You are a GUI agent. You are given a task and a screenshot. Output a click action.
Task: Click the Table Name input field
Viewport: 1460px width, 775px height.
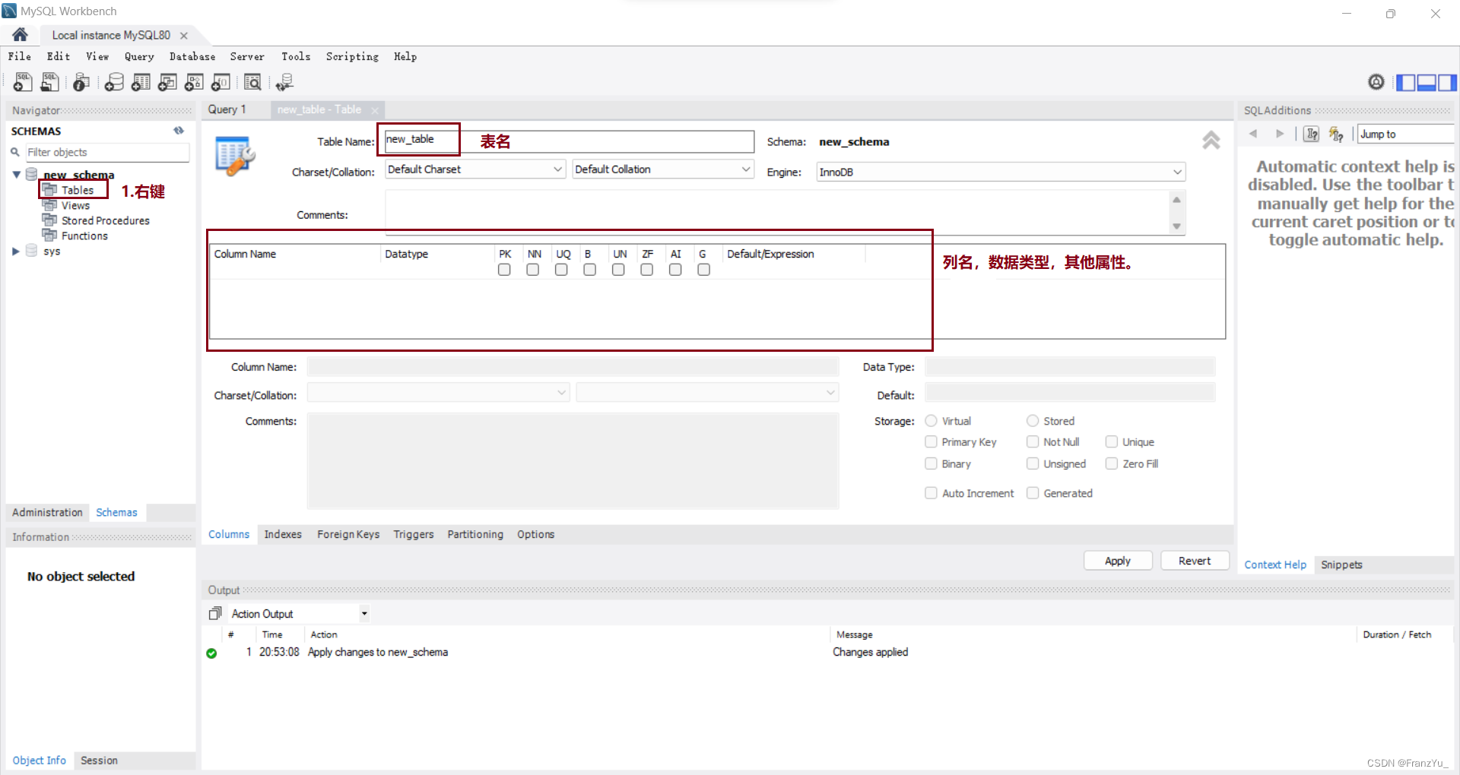tap(569, 141)
